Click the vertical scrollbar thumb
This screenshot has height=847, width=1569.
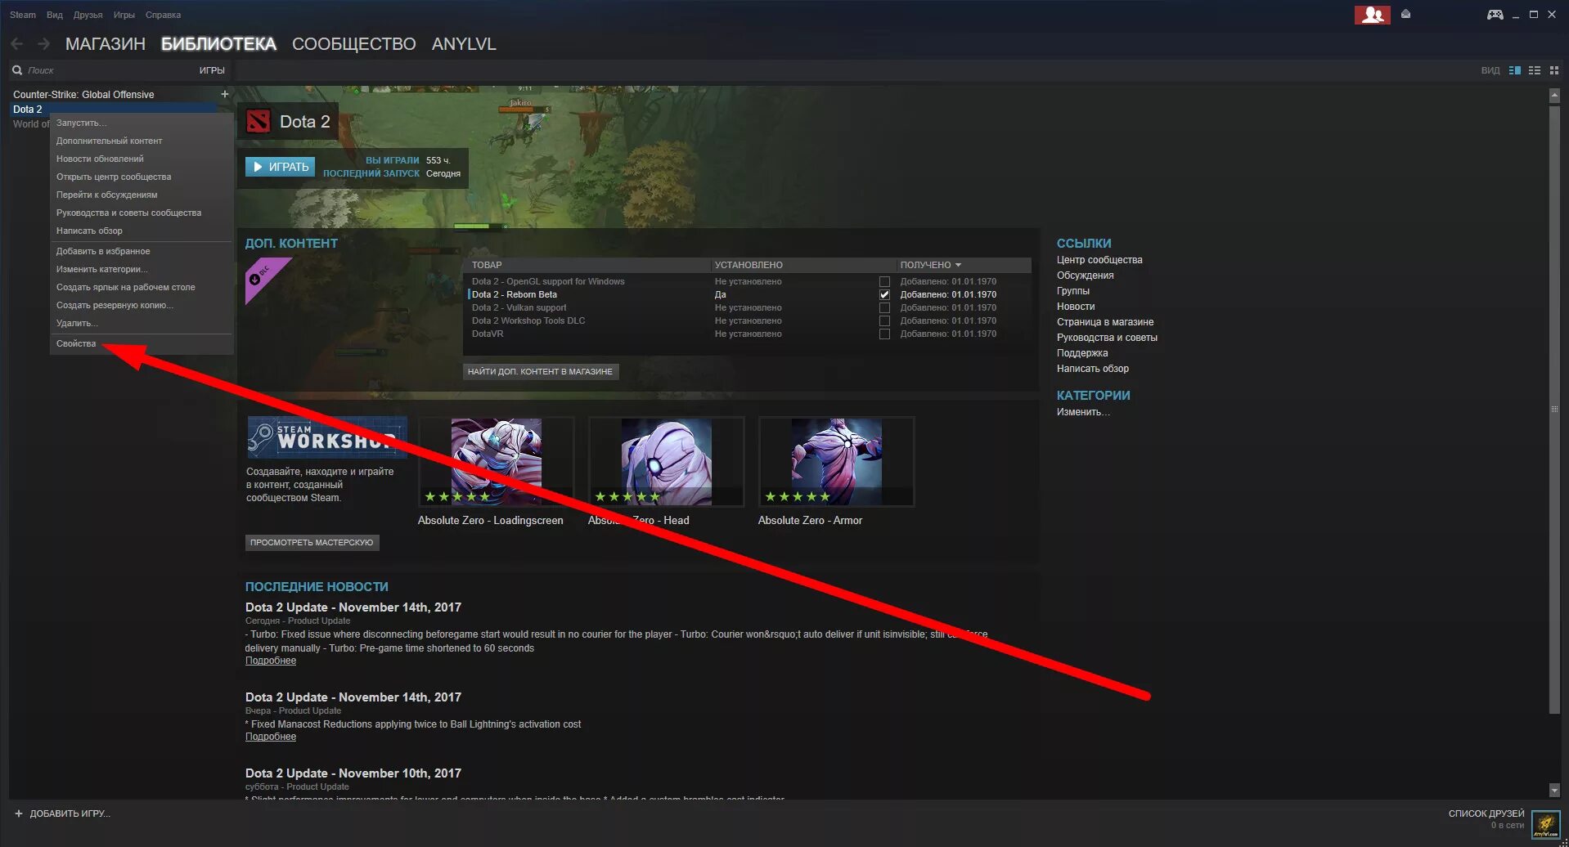[x=1554, y=409]
